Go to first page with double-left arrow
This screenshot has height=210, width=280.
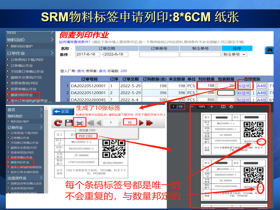91,123
